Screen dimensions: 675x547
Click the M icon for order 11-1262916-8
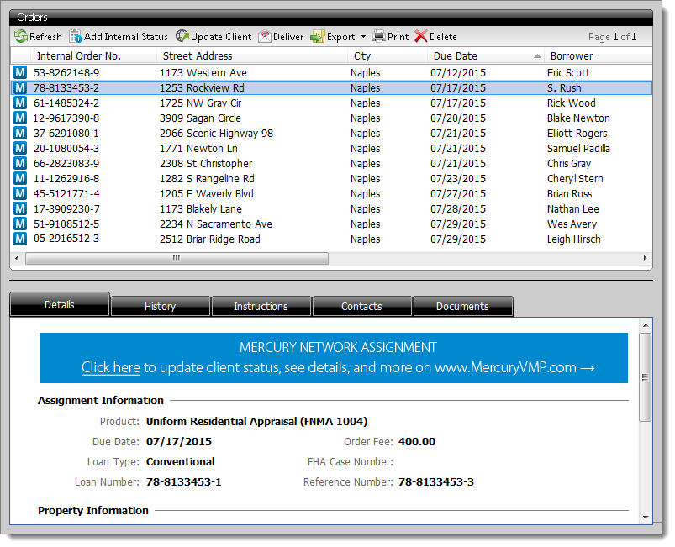coord(20,178)
